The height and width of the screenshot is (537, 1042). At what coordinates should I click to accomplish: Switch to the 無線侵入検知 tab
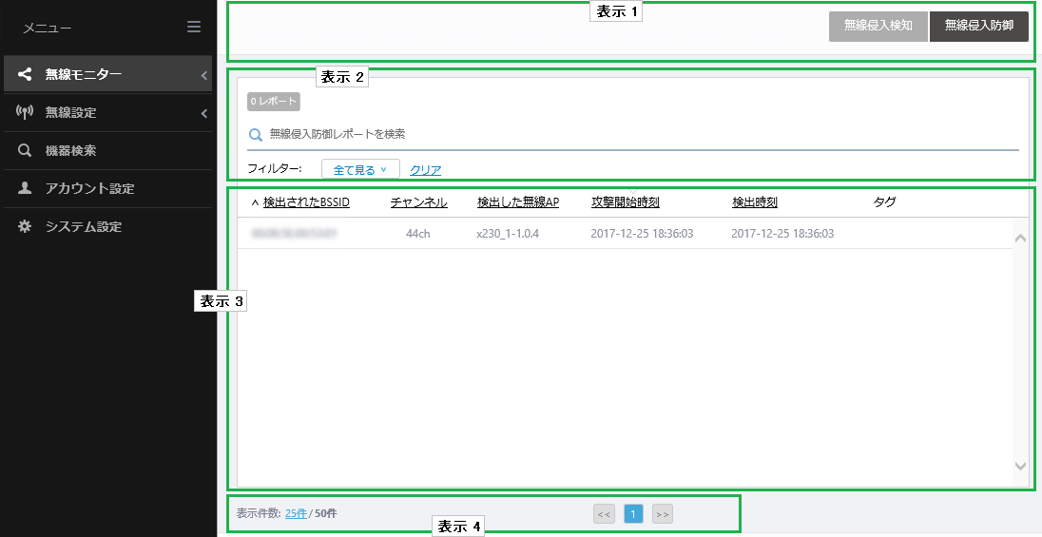click(x=878, y=27)
